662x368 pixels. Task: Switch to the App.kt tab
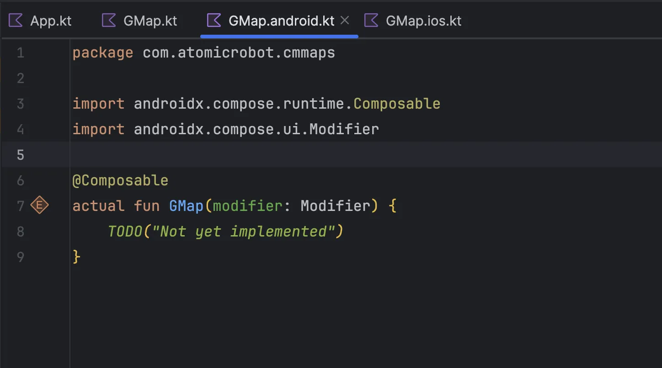(51, 20)
